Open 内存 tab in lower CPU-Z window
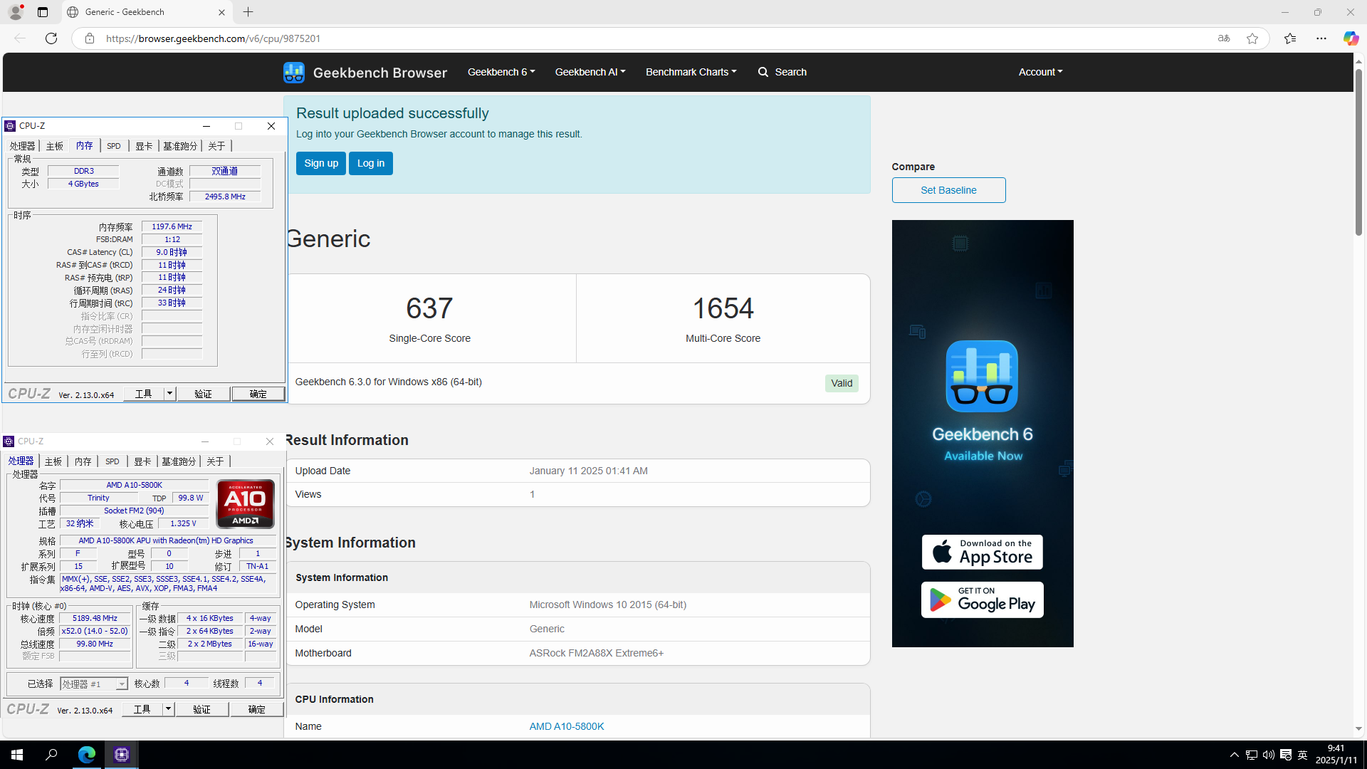The image size is (1367, 769). click(x=83, y=461)
